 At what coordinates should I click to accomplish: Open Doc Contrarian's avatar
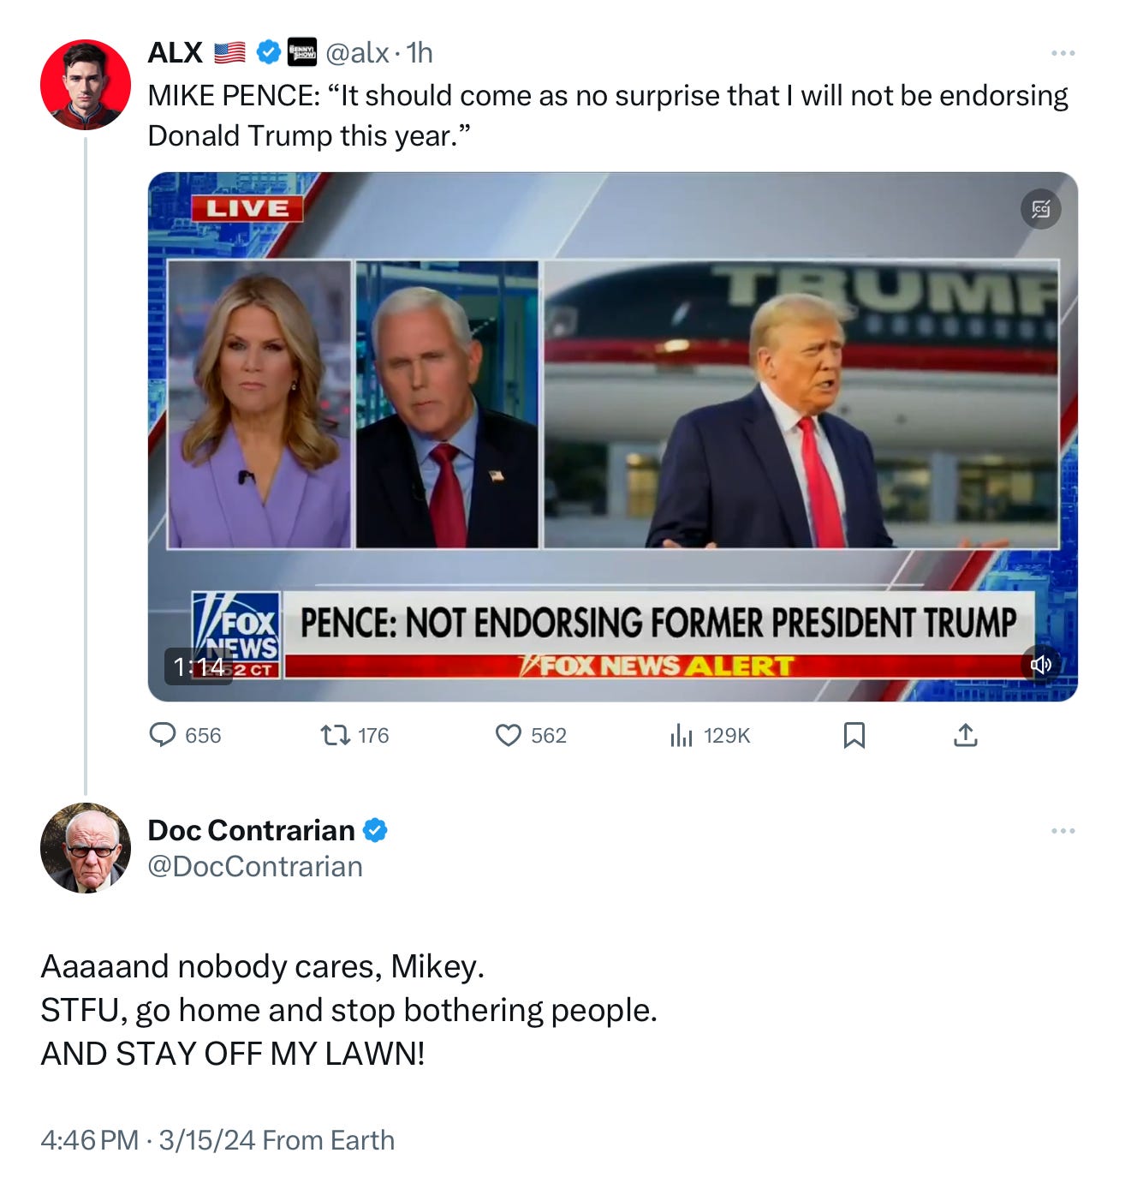86,848
